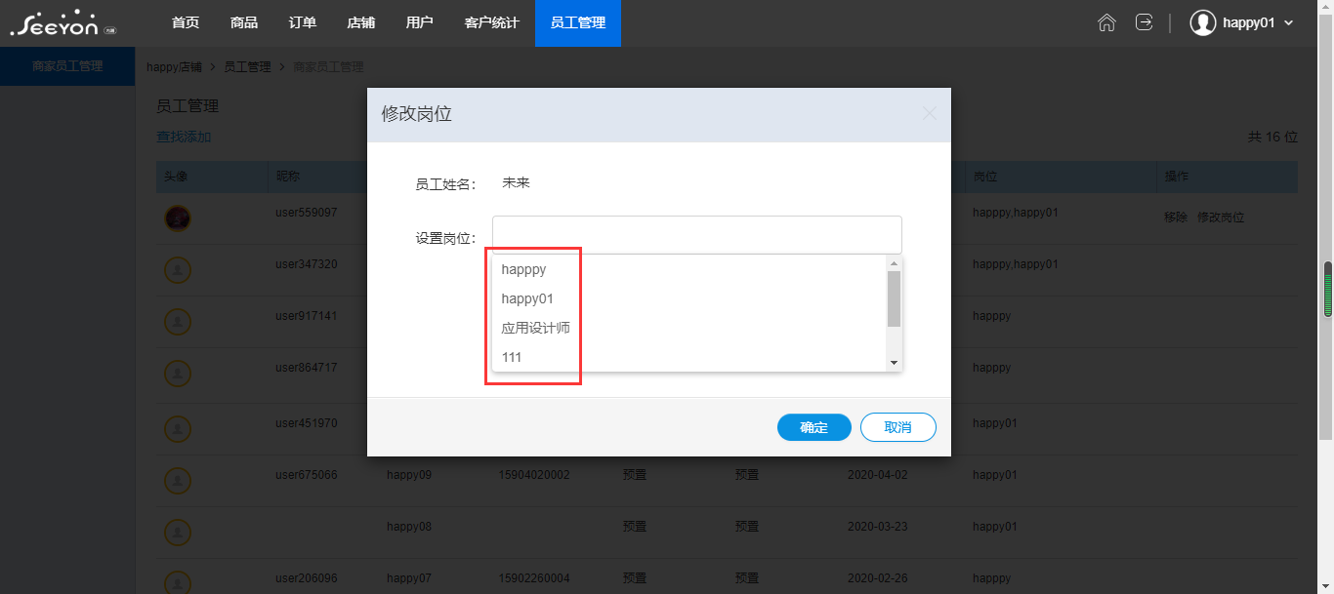Click the user675066 nickname cell
The width and height of the screenshot is (1334, 594).
click(307, 475)
